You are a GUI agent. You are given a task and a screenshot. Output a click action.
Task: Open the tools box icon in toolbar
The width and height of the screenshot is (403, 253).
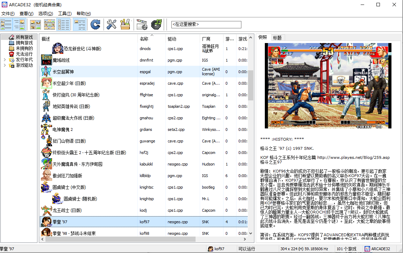coord(126,24)
